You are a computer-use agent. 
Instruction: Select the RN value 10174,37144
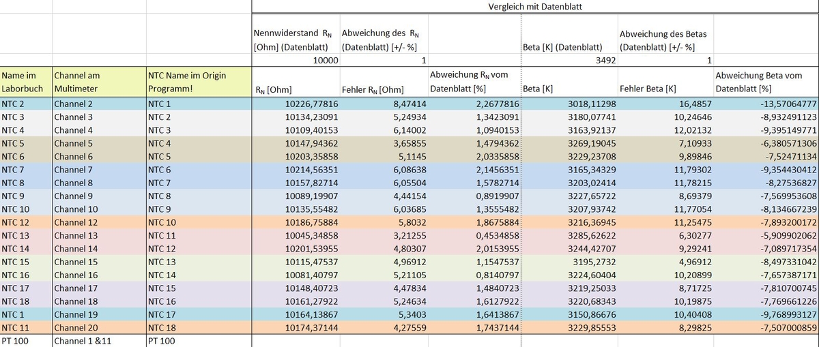pyautogui.click(x=296, y=328)
